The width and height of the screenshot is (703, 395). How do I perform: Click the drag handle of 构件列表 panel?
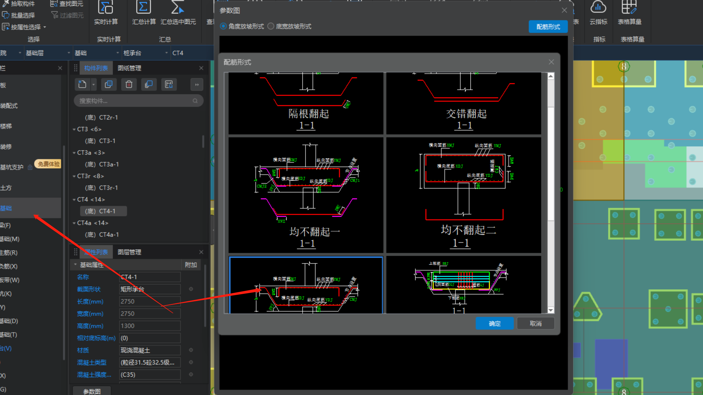76,68
